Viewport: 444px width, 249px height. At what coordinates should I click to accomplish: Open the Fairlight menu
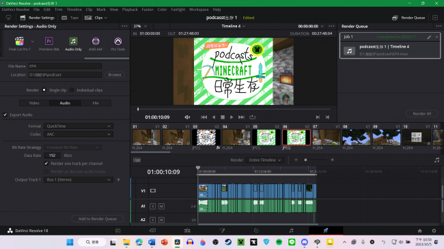coord(178,10)
